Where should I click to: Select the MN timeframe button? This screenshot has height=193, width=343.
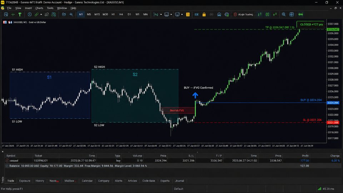click(x=145, y=14)
